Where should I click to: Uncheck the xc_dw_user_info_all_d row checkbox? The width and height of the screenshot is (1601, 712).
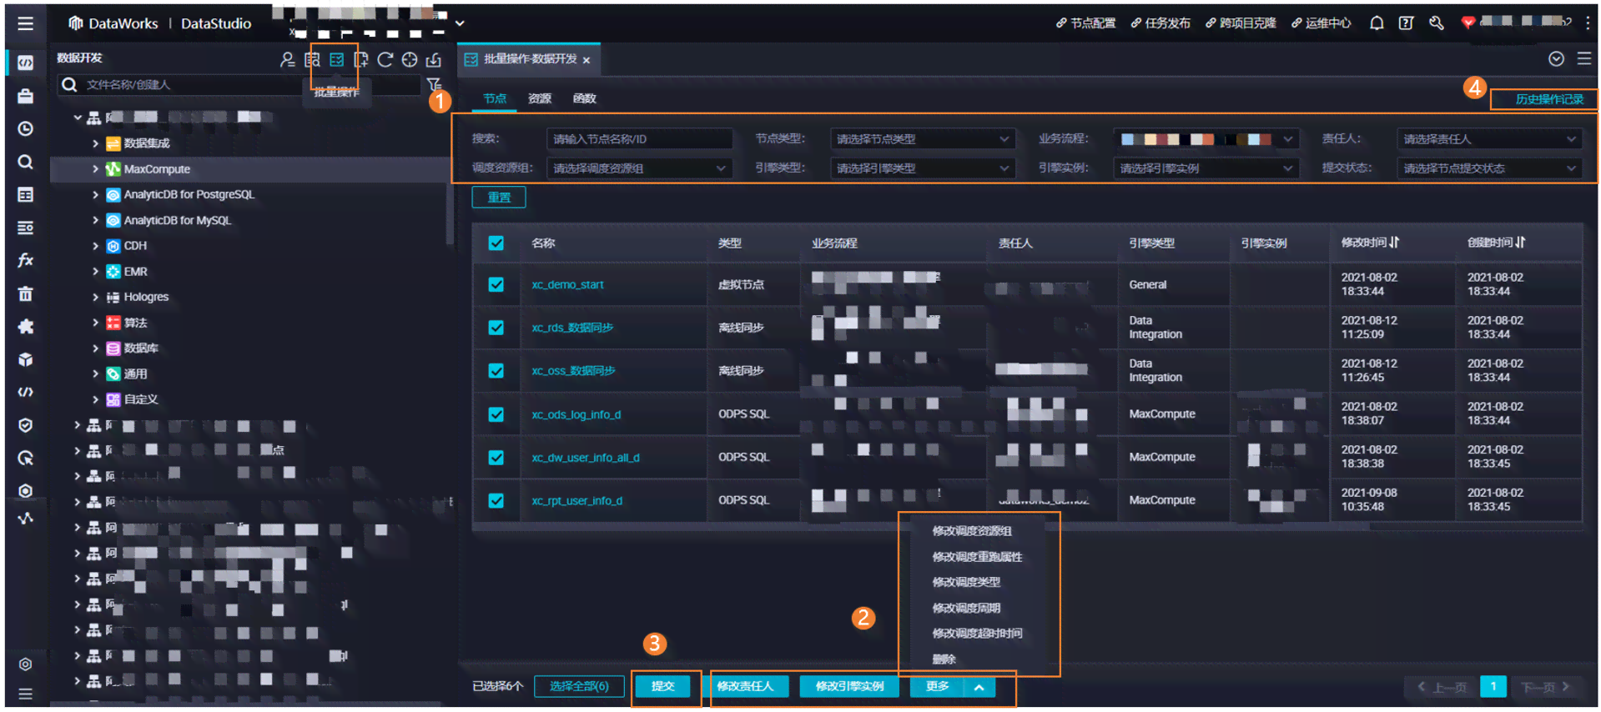(496, 458)
